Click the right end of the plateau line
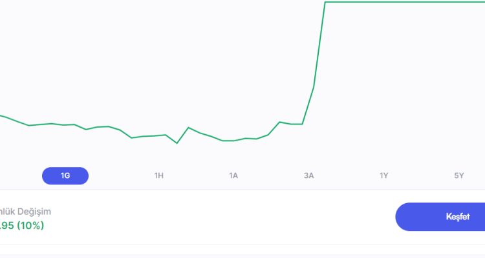The width and height of the screenshot is (485, 258). click(x=482, y=3)
